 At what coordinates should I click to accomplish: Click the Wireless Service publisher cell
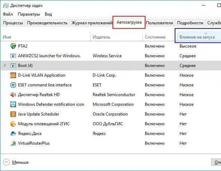(x=107, y=56)
